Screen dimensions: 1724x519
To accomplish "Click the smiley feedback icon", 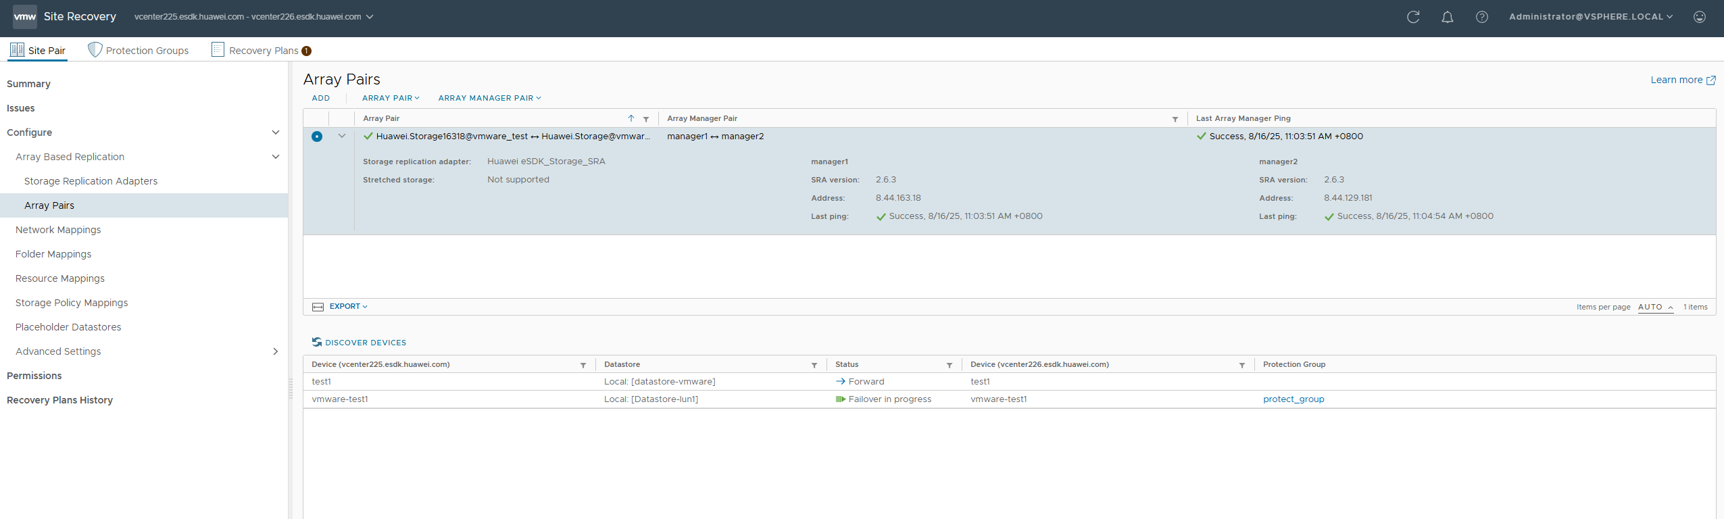I will coord(1700,17).
